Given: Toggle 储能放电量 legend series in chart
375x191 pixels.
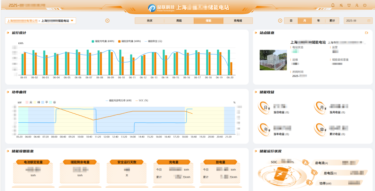Looking at the screenshot, I should pyautogui.click(x=129, y=41).
